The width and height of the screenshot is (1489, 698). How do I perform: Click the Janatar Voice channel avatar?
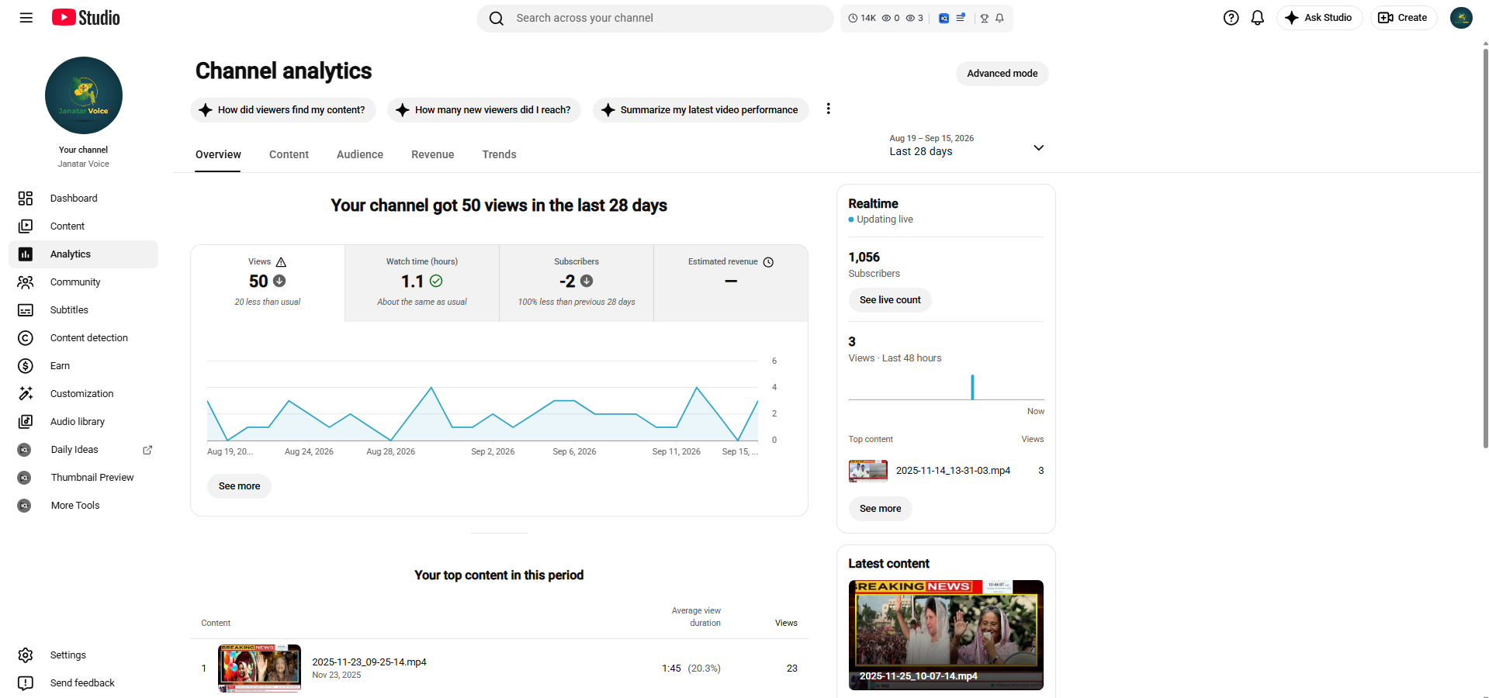point(84,95)
